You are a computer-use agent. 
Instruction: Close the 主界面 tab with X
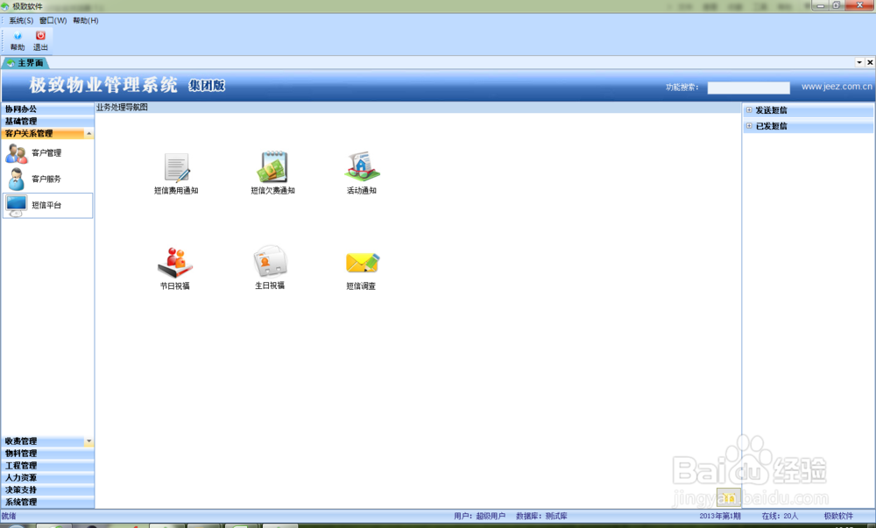tap(870, 62)
